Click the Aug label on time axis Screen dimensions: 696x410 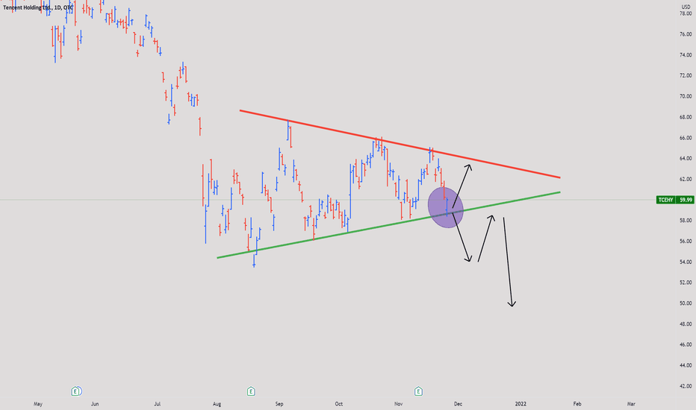(x=217, y=404)
